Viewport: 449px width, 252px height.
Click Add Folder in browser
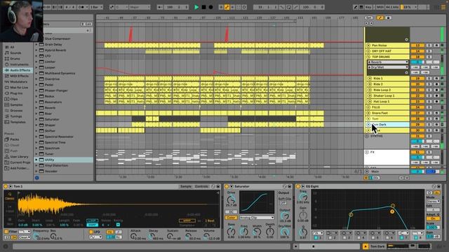click(19, 168)
